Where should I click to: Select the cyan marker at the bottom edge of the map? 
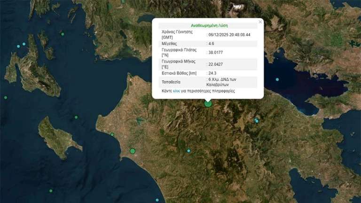(x=157, y=200)
